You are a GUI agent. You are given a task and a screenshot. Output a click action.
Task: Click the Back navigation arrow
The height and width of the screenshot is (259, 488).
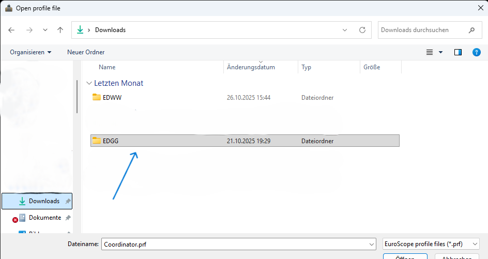[12, 30]
